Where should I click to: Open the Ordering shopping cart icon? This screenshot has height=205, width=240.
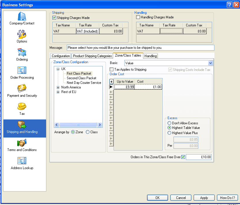22,53
